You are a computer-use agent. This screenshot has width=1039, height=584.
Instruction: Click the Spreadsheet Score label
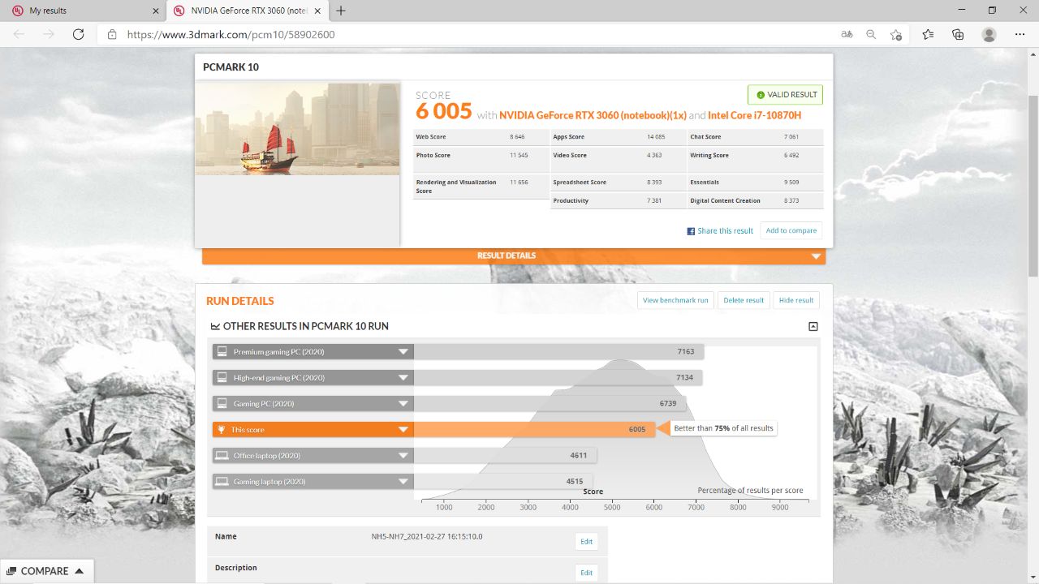point(580,182)
